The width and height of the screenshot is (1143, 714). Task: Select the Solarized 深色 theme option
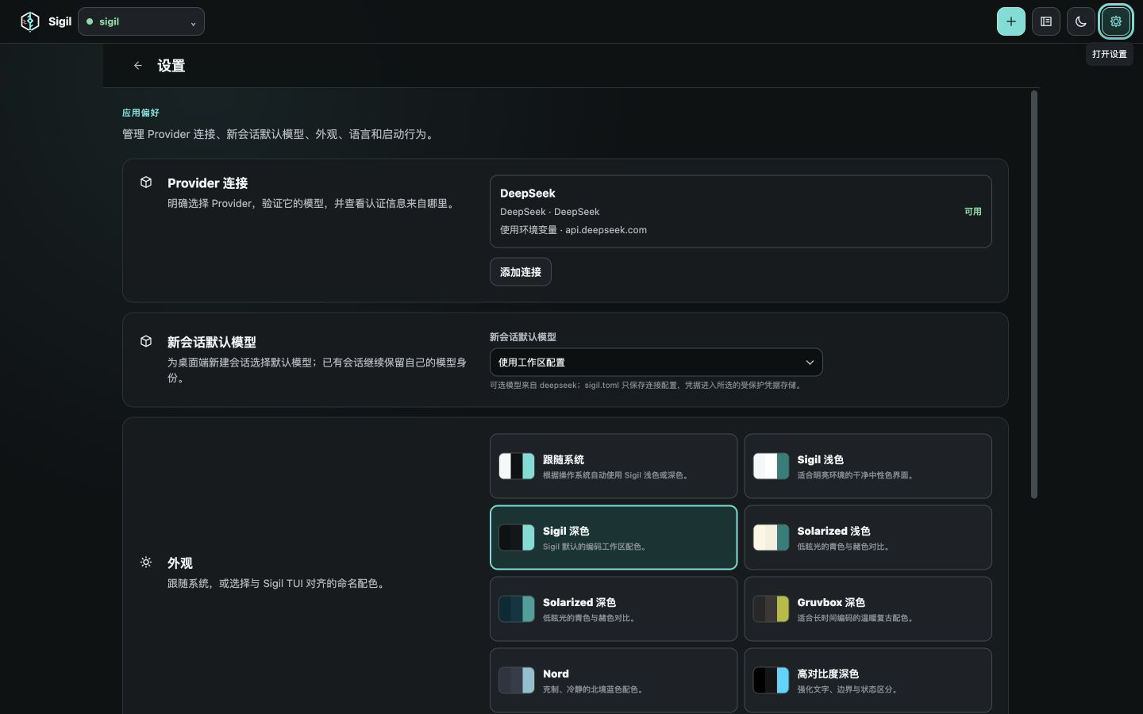(614, 608)
